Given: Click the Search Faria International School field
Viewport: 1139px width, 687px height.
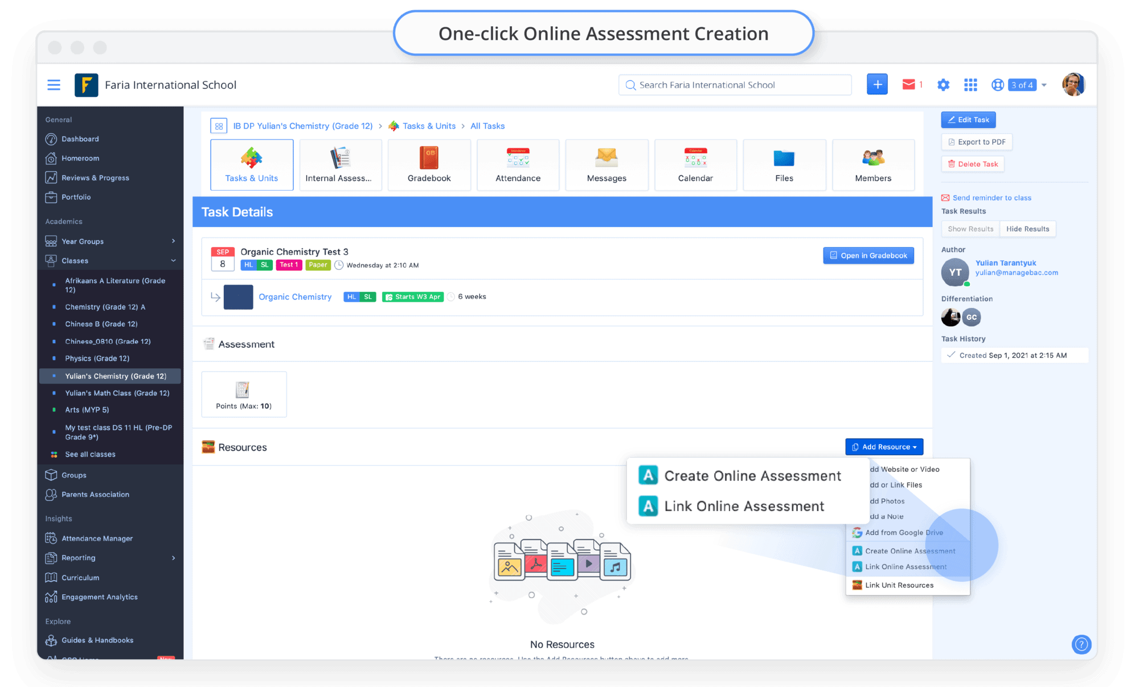Looking at the screenshot, I should (735, 85).
